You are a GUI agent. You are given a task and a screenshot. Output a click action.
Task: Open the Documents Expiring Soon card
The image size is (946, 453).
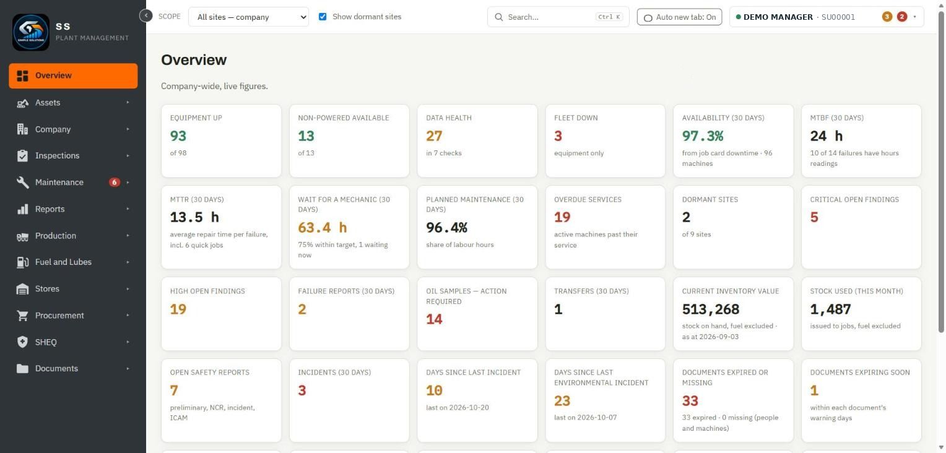[x=861, y=400]
